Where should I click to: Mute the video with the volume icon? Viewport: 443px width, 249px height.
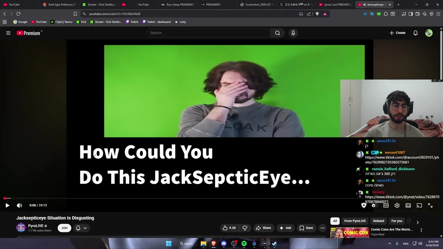[19, 205]
